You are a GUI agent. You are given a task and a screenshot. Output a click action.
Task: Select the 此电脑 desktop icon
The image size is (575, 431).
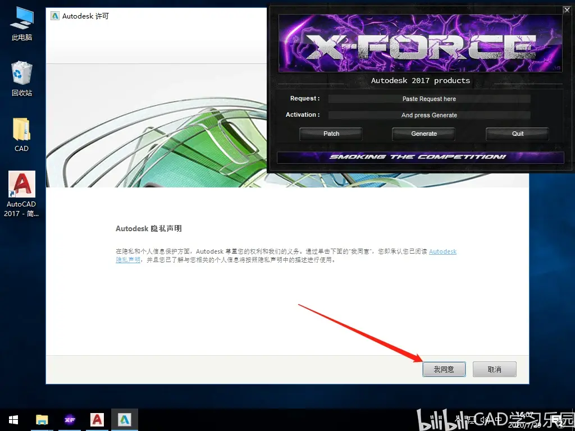(22, 24)
